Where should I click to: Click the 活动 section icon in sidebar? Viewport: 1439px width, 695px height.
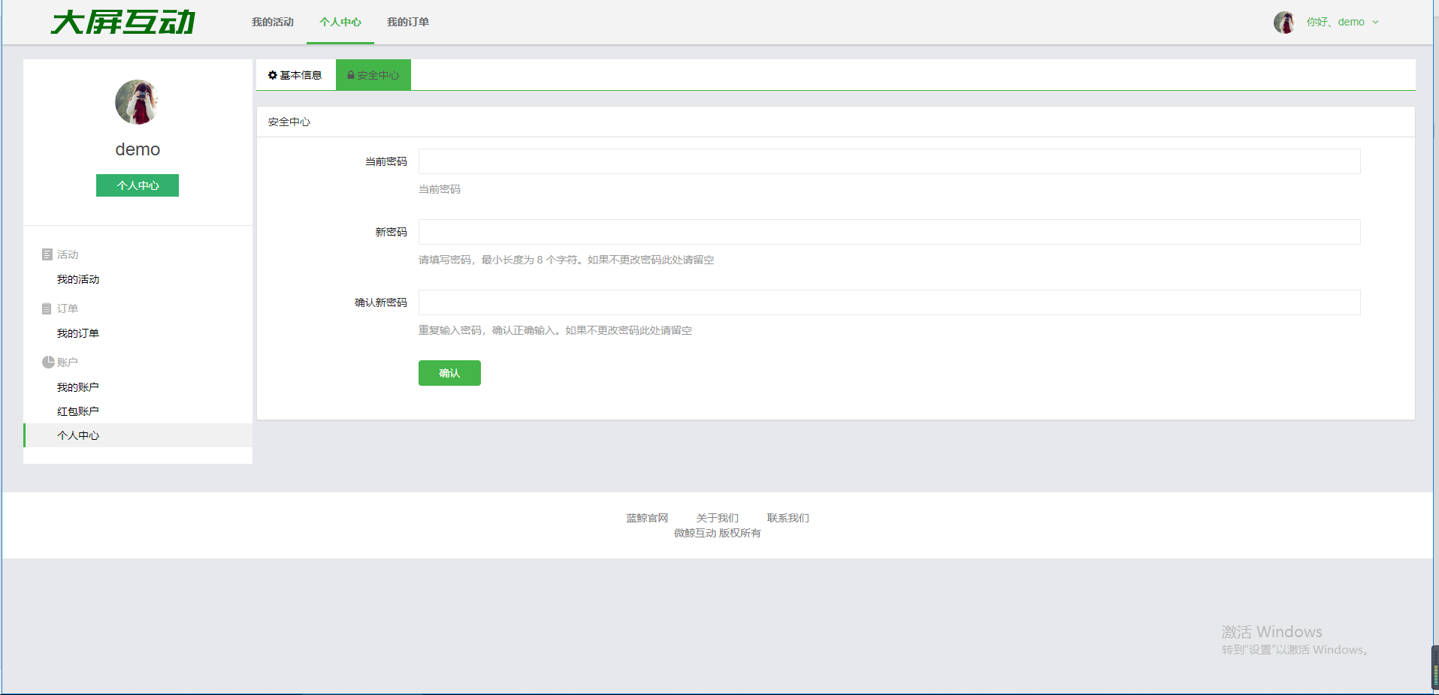coord(47,254)
